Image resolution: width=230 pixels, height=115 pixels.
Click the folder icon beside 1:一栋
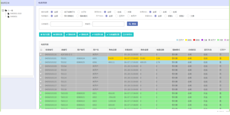[6, 10]
